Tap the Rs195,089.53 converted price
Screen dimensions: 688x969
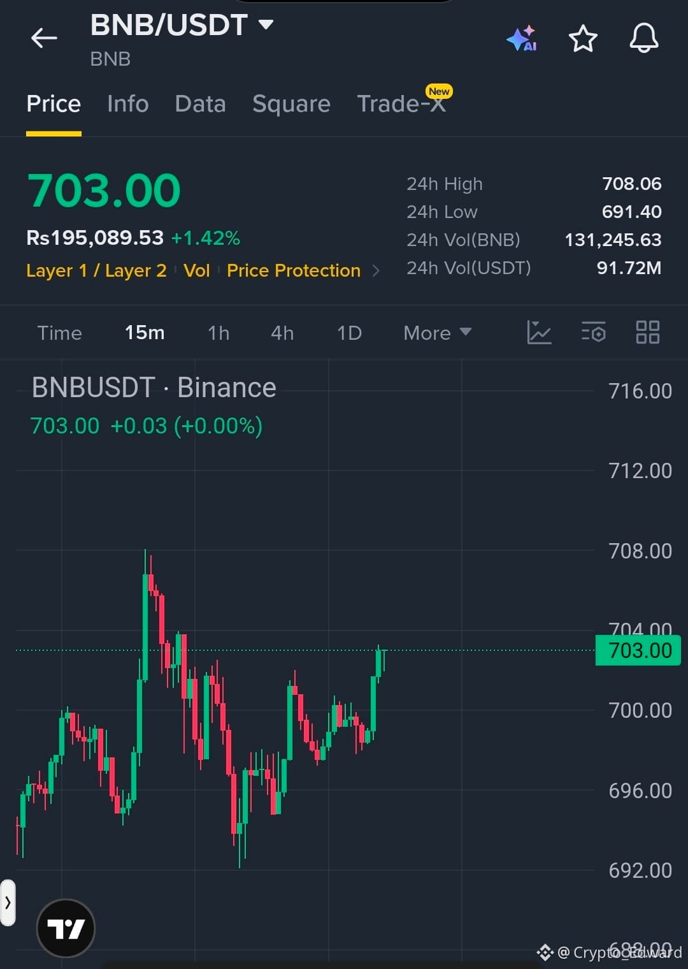click(95, 238)
